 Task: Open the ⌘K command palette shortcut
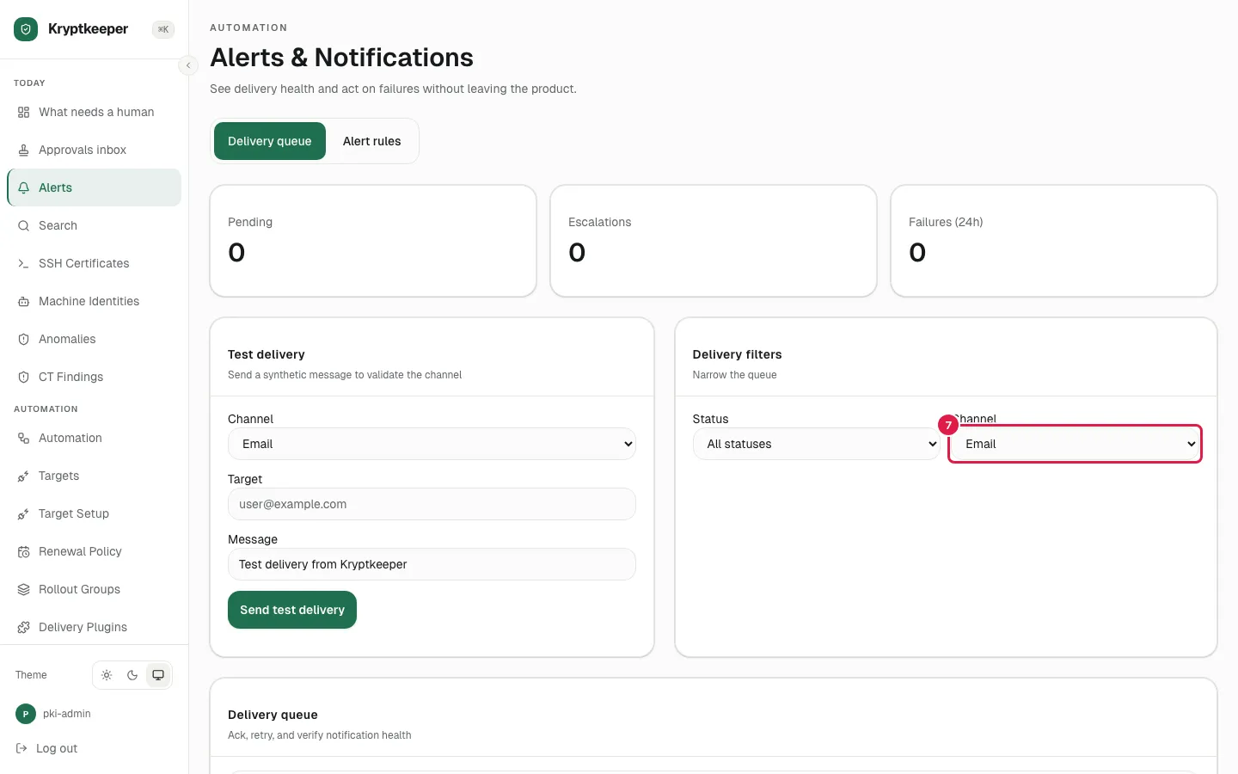[x=163, y=29]
